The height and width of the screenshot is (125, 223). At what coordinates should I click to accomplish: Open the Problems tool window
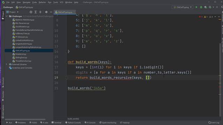(x=21, y=123)
